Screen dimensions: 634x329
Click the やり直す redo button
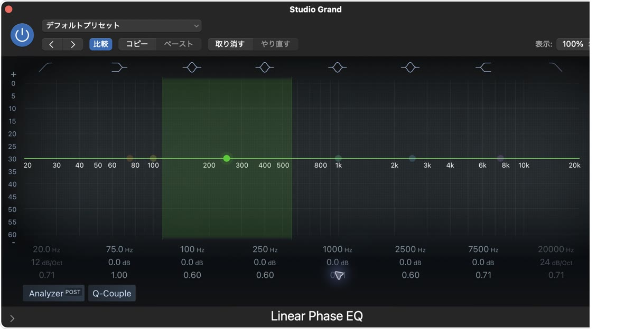(276, 44)
